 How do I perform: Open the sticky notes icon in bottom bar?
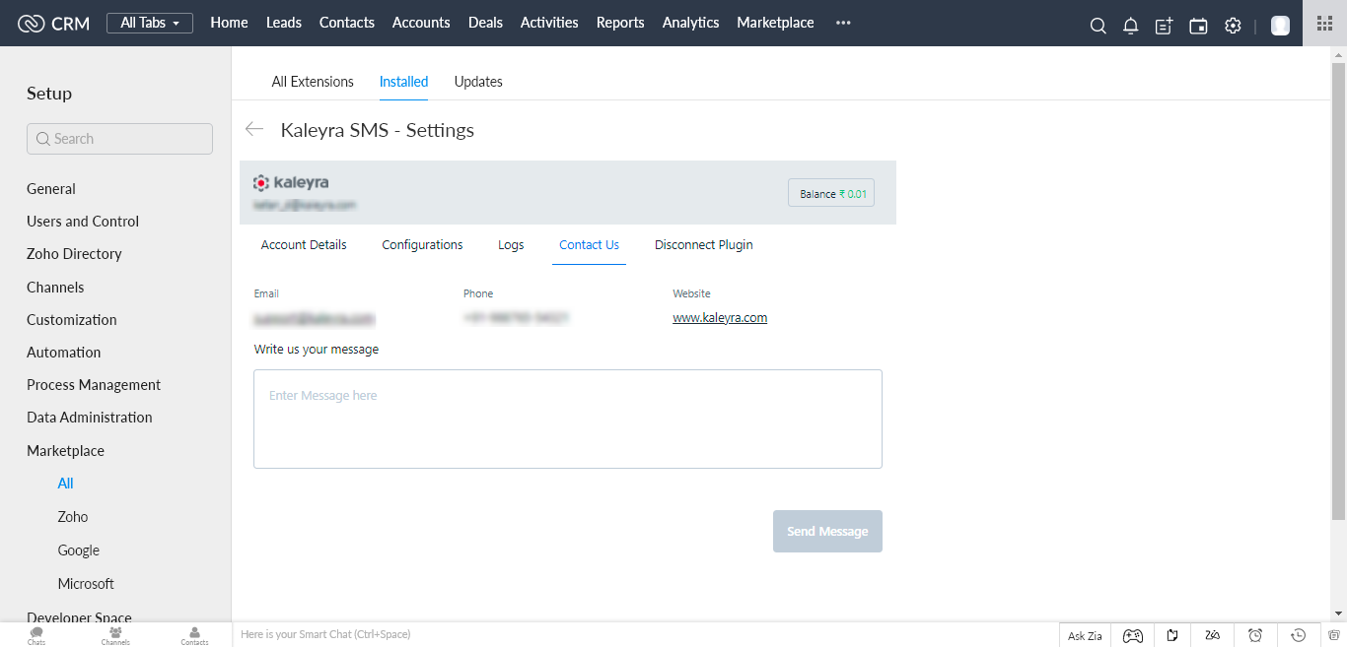coord(1172,635)
